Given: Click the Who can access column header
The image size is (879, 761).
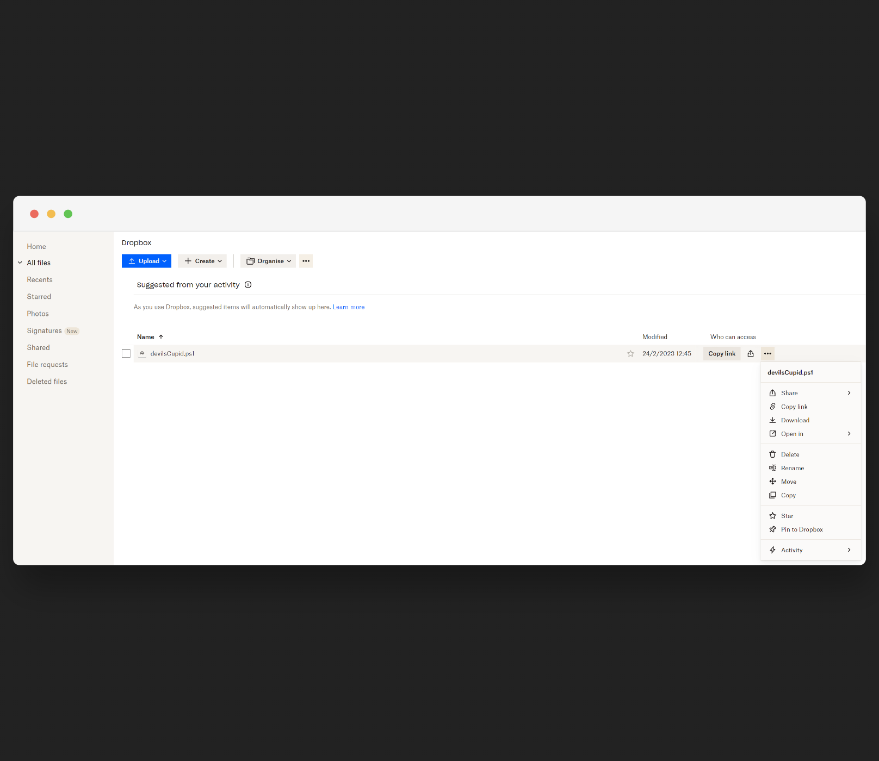Looking at the screenshot, I should pos(733,337).
